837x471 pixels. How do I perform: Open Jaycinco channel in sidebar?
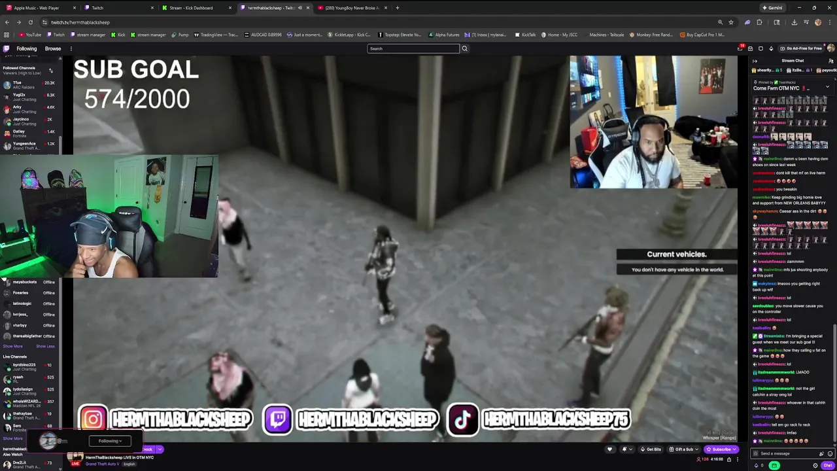pyautogui.click(x=29, y=122)
